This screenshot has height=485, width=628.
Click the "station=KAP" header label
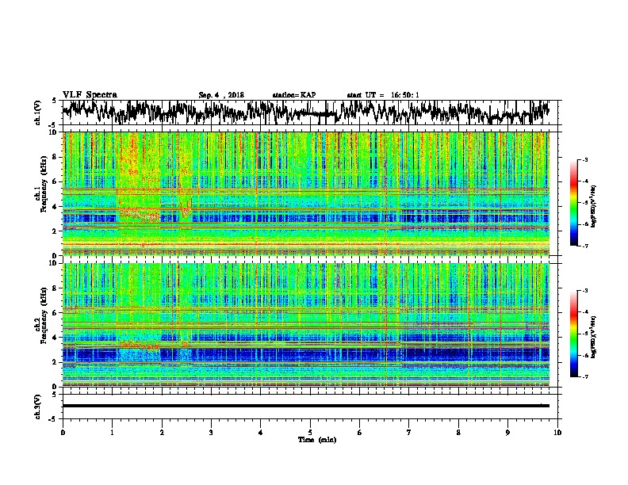point(294,95)
